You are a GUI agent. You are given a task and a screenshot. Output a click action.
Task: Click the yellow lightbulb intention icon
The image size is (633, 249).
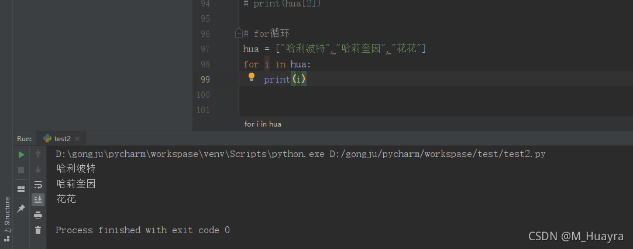pos(252,77)
